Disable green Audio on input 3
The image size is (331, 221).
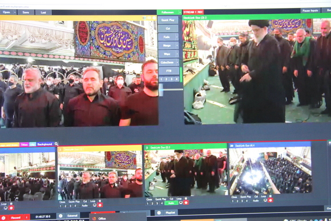tap(171, 203)
